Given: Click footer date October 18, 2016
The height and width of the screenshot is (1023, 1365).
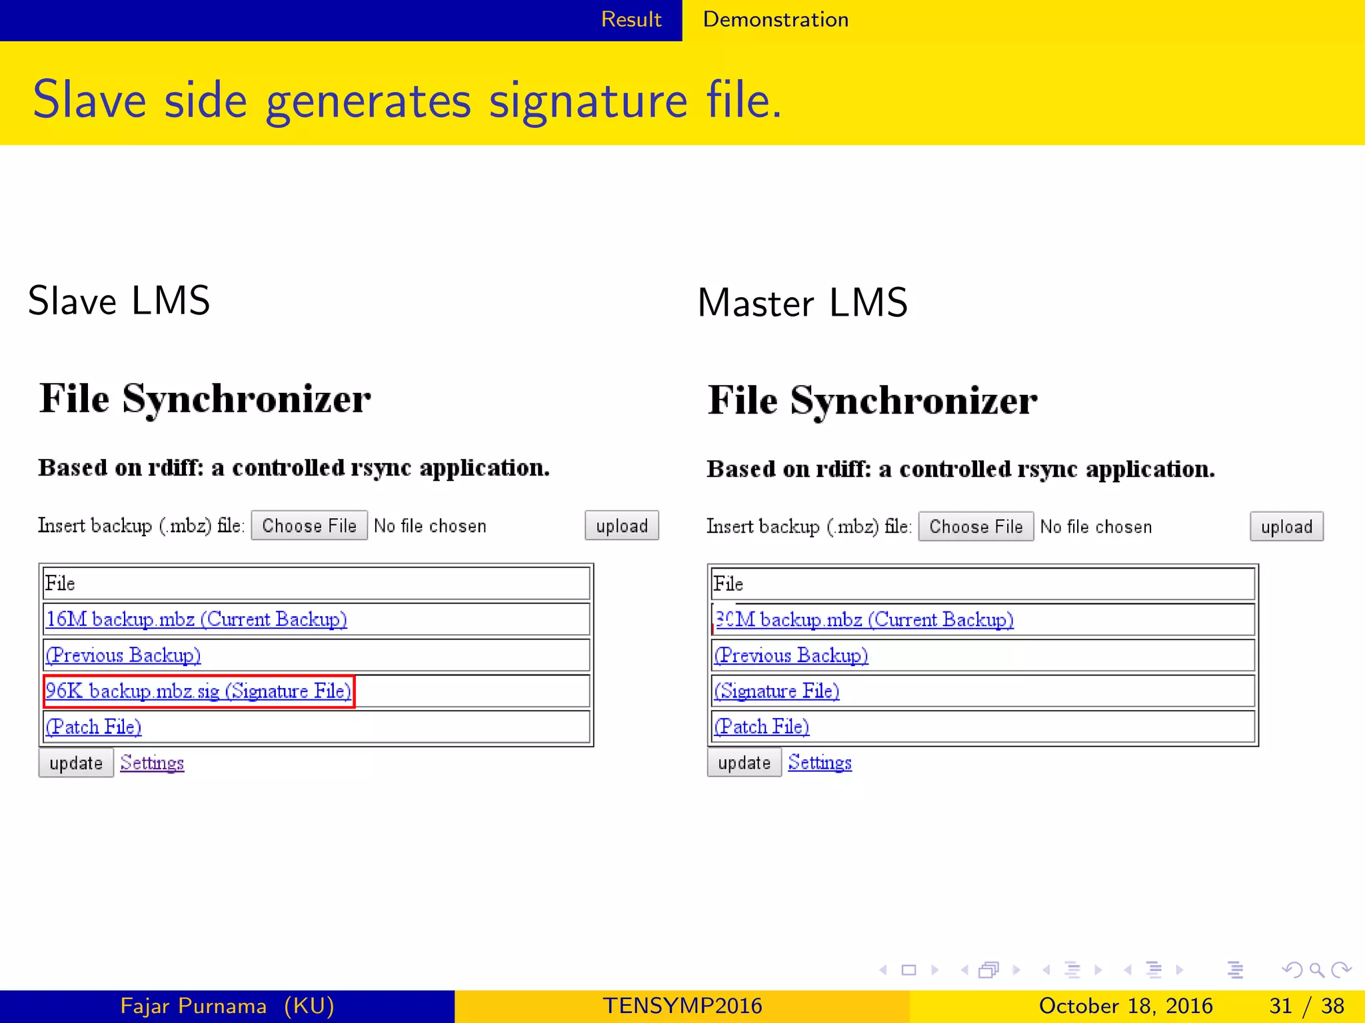Looking at the screenshot, I should pyautogui.click(x=1126, y=1006).
